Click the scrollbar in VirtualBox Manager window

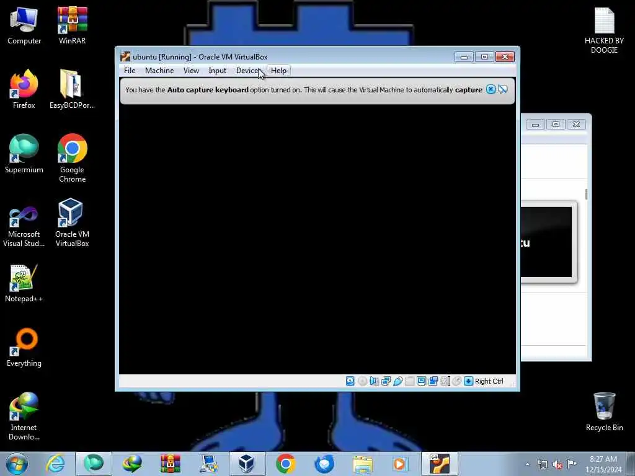[x=586, y=194]
